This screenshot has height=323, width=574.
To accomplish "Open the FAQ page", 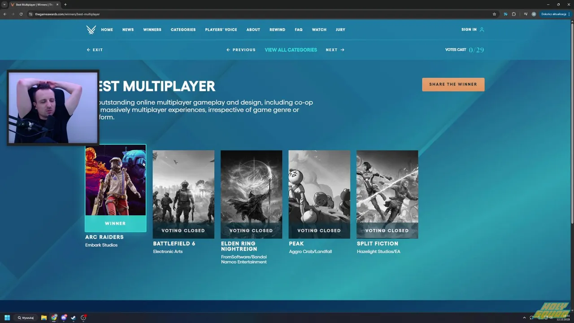I will coord(299,30).
